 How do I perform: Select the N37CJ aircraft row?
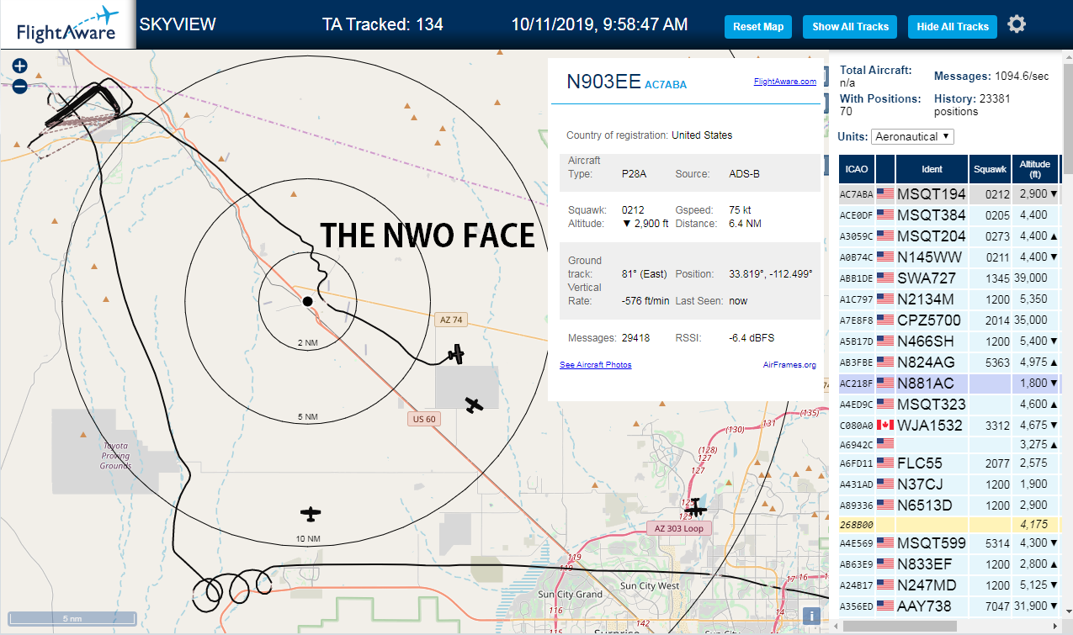948,484
